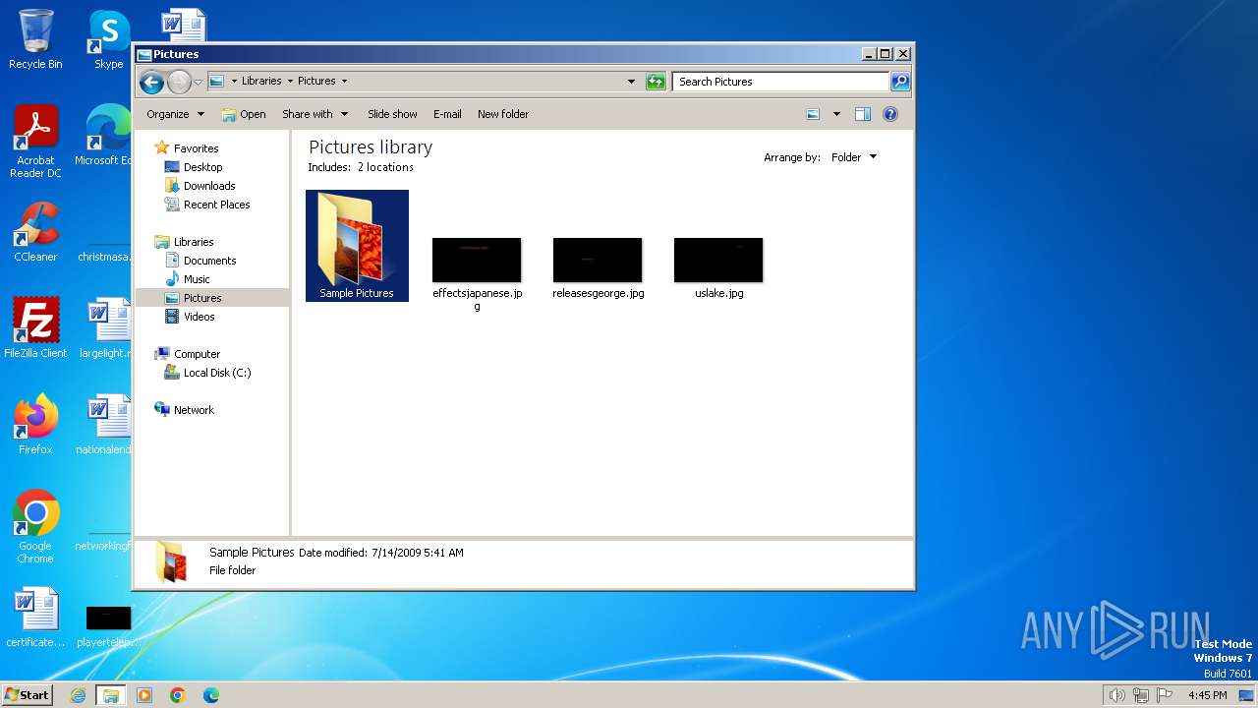This screenshot has width=1258, height=708.
Task: Click the 4:45 PM system clock
Action: tap(1208, 695)
